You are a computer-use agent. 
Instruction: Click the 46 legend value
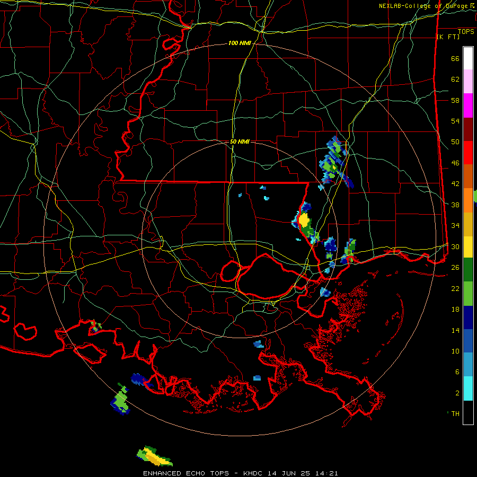(455, 163)
